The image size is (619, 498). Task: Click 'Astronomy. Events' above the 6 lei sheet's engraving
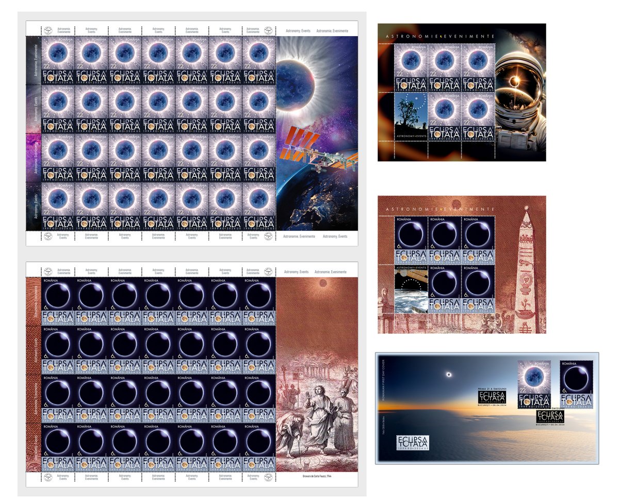(297, 271)
